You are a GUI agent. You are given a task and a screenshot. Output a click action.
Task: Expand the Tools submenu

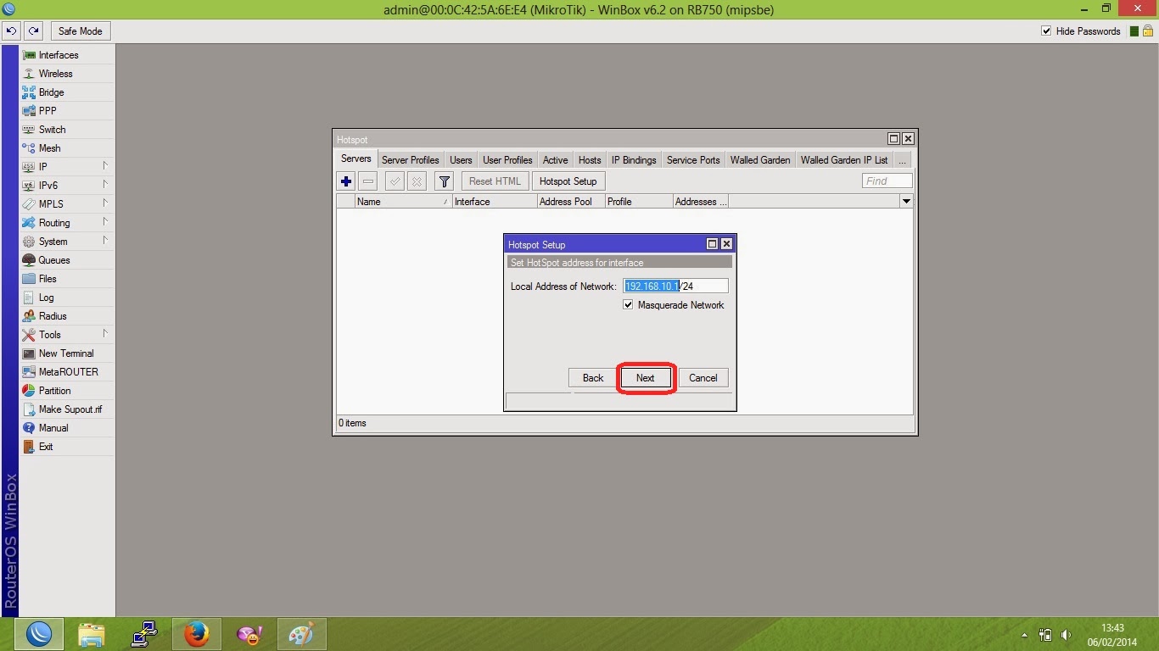pos(105,334)
